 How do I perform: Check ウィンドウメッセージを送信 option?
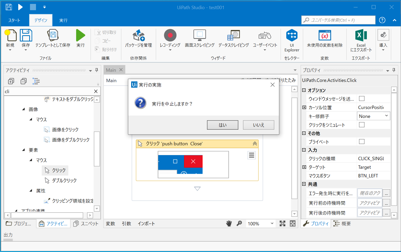point(361,98)
